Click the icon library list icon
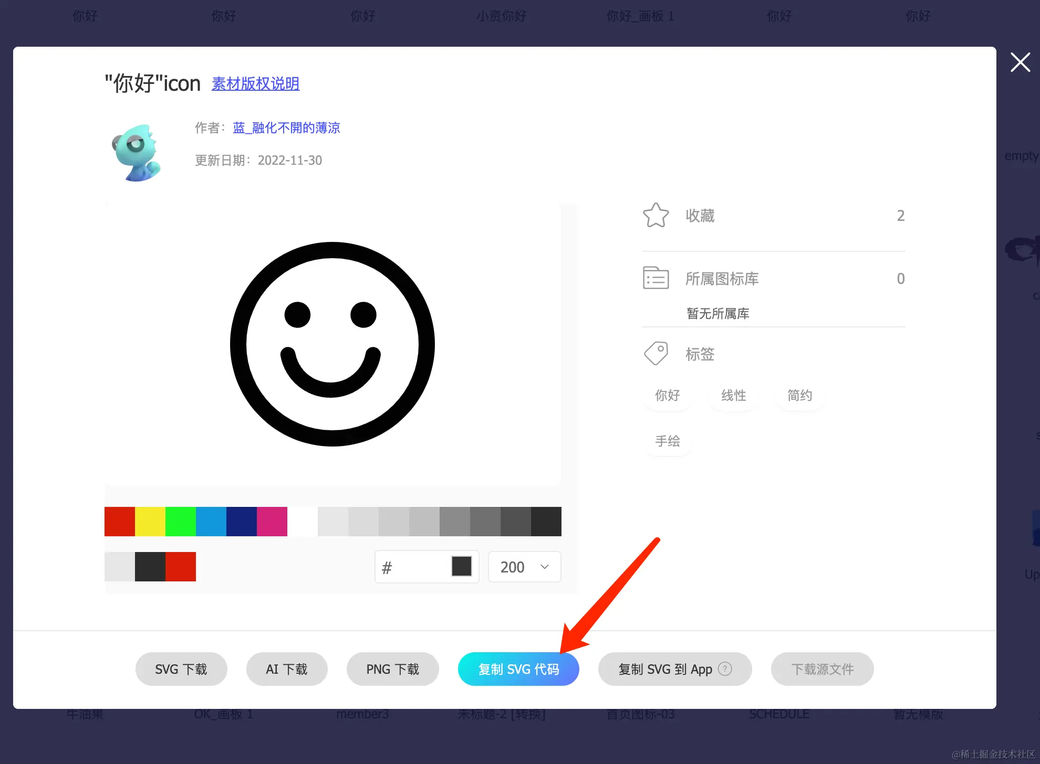The width and height of the screenshot is (1040, 764). pos(656,278)
